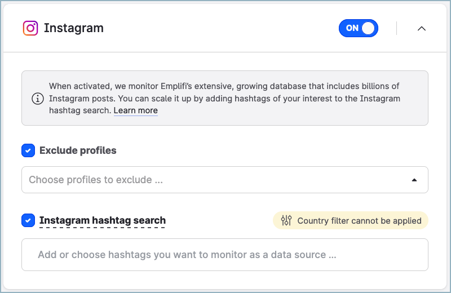Click the "ON" text inside the switch
Screen dimensions: 451x293
[352, 28]
